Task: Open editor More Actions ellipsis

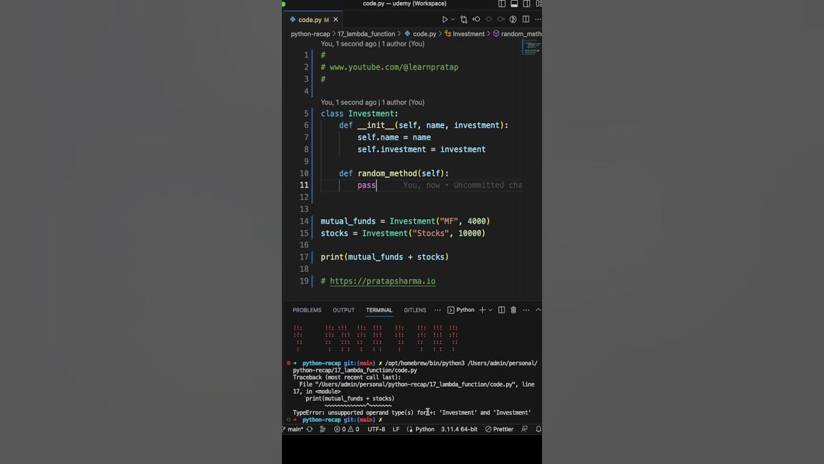Action: pos(538,20)
